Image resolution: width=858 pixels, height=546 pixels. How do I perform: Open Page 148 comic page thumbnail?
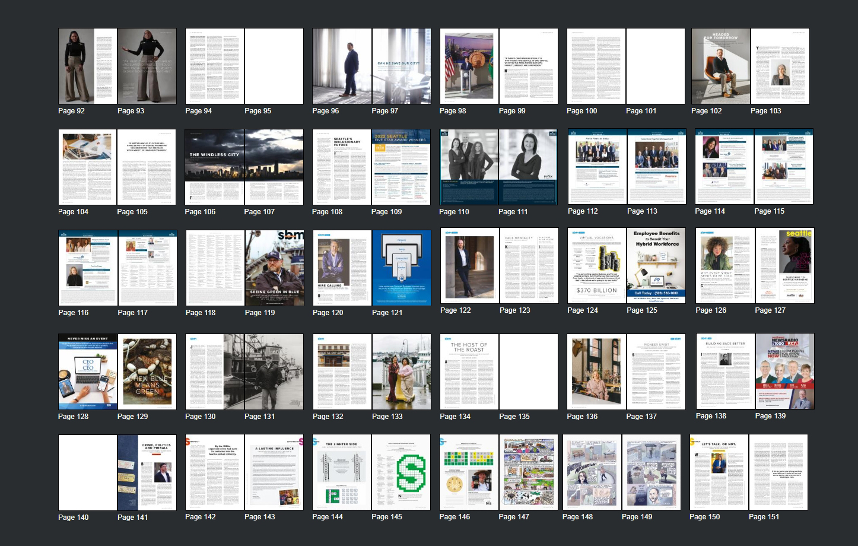pos(592,472)
